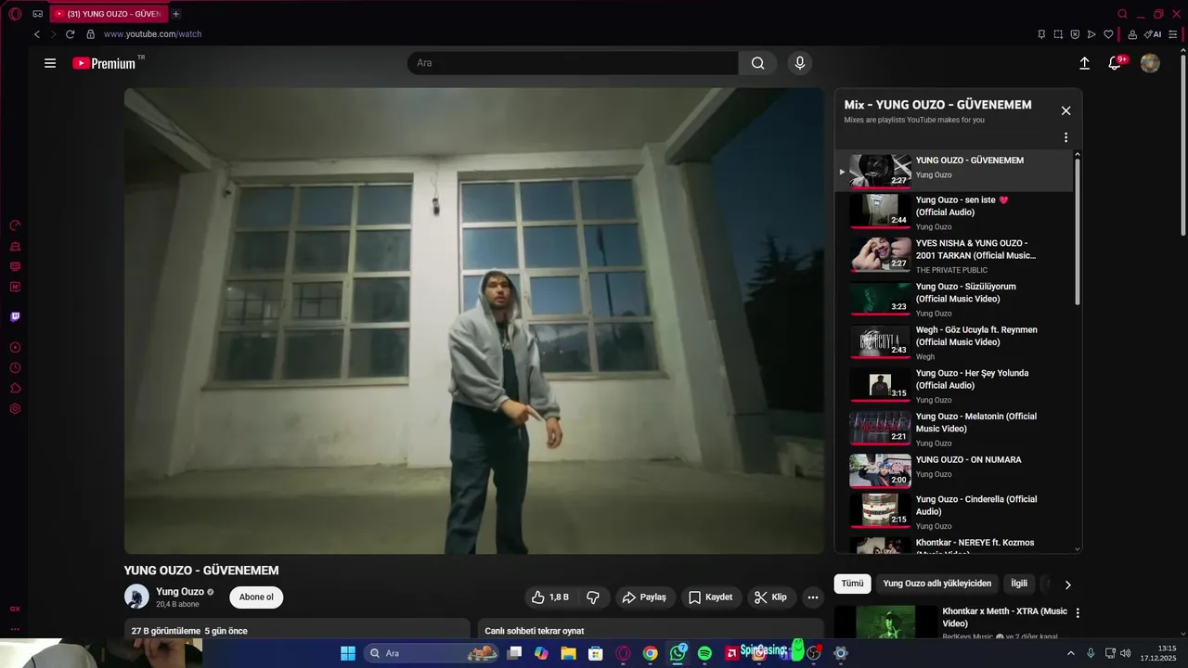
Task: Switch to the YUNG OUZO - GÜVEN browser tab
Action: tap(110, 14)
